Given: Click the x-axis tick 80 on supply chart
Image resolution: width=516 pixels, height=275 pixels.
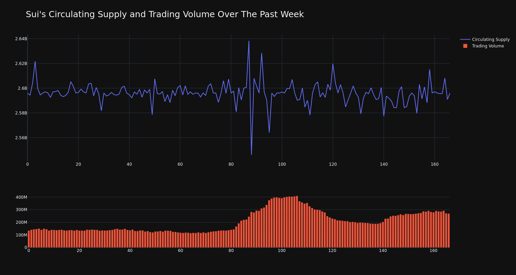Looking at the screenshot, I should click(x=231, y=164).
